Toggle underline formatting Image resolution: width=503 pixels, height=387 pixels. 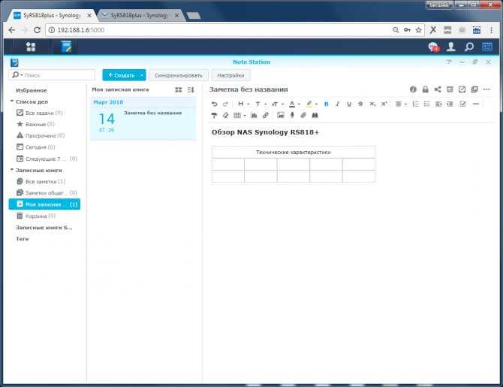click(349, 104)
